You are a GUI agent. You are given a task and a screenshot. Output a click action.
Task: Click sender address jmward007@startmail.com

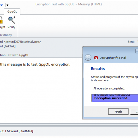click(22, 42)
